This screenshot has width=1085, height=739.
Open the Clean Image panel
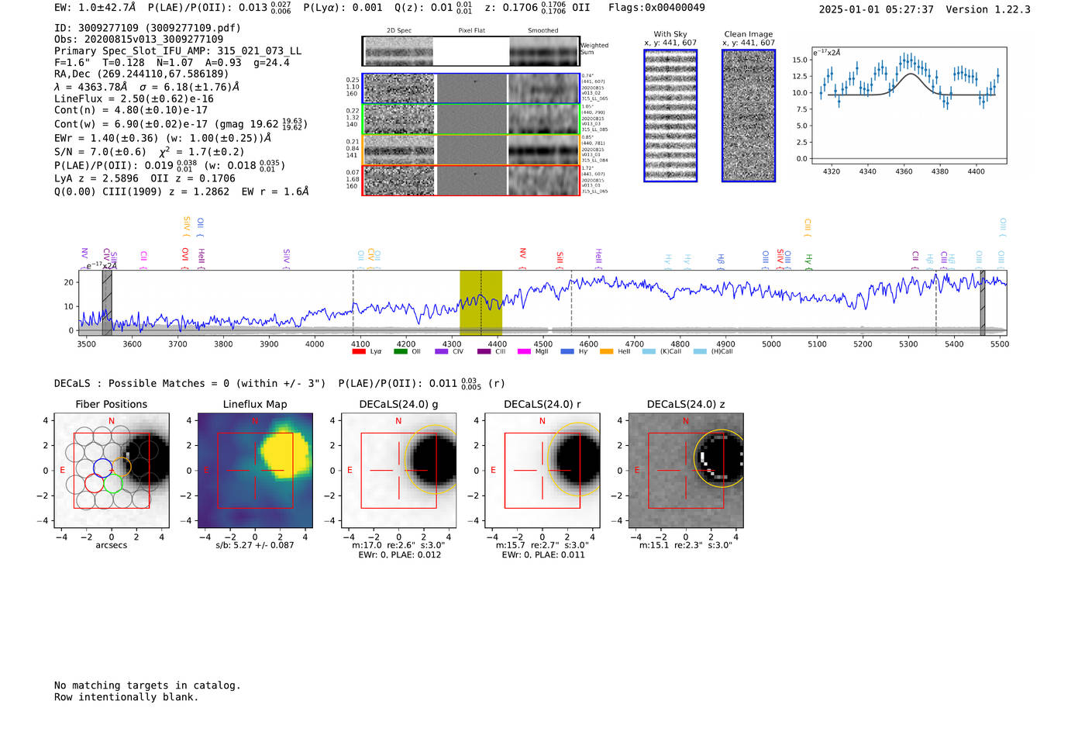pyautogui.click(x=749, y=116)
